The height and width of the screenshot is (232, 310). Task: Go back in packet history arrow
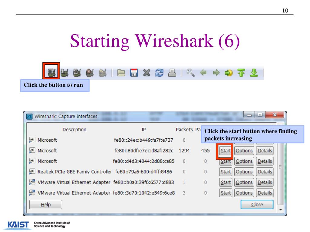coord(203,72)
